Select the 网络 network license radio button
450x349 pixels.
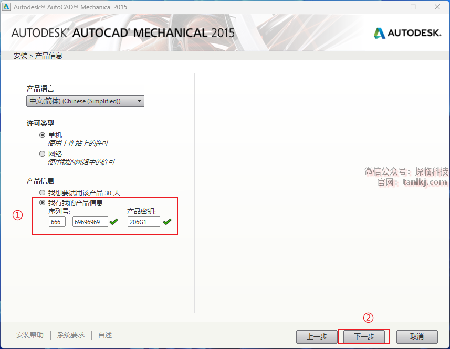pyautogui.click(x=42, y=154)
